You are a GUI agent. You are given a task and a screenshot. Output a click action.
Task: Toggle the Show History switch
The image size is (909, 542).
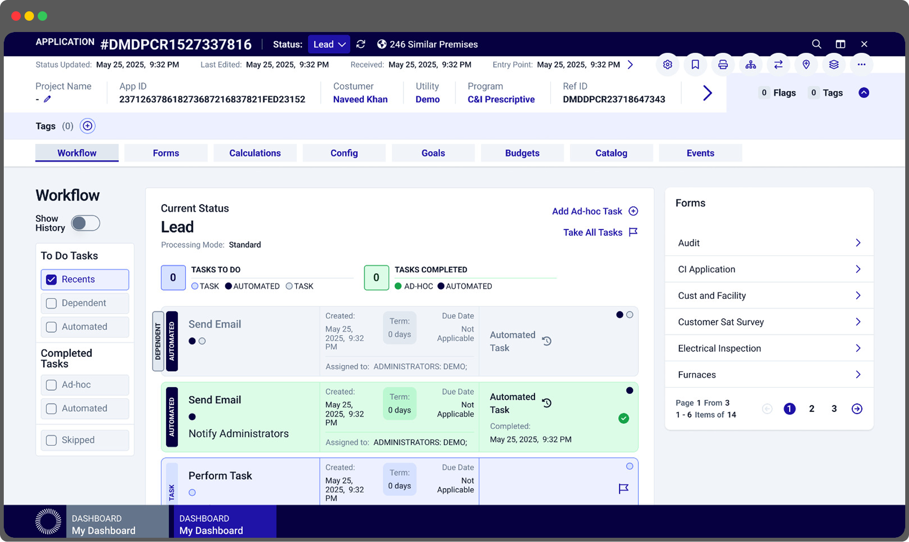click(85, 223)
